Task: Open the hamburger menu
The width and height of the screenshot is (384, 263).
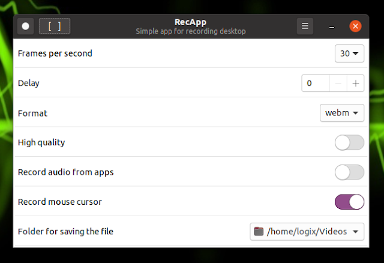Action: (x=305, y=26)
